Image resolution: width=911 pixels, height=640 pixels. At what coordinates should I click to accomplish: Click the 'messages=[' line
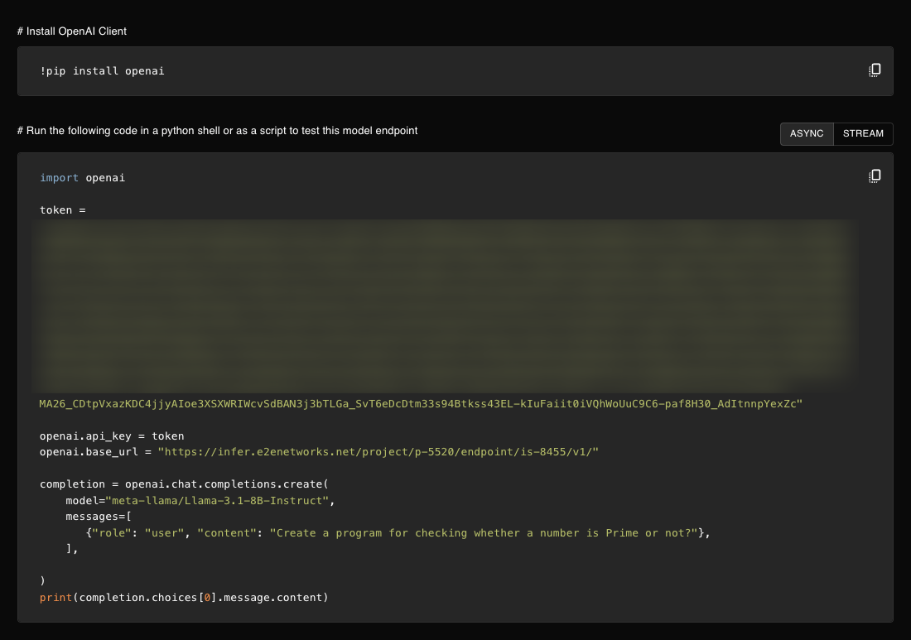[x=99, y=517]
